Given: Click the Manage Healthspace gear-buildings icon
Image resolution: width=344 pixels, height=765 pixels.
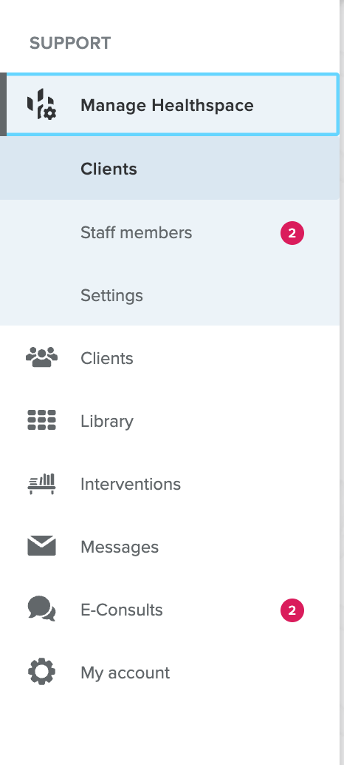Looking at the screenshot, I should 41,104.
